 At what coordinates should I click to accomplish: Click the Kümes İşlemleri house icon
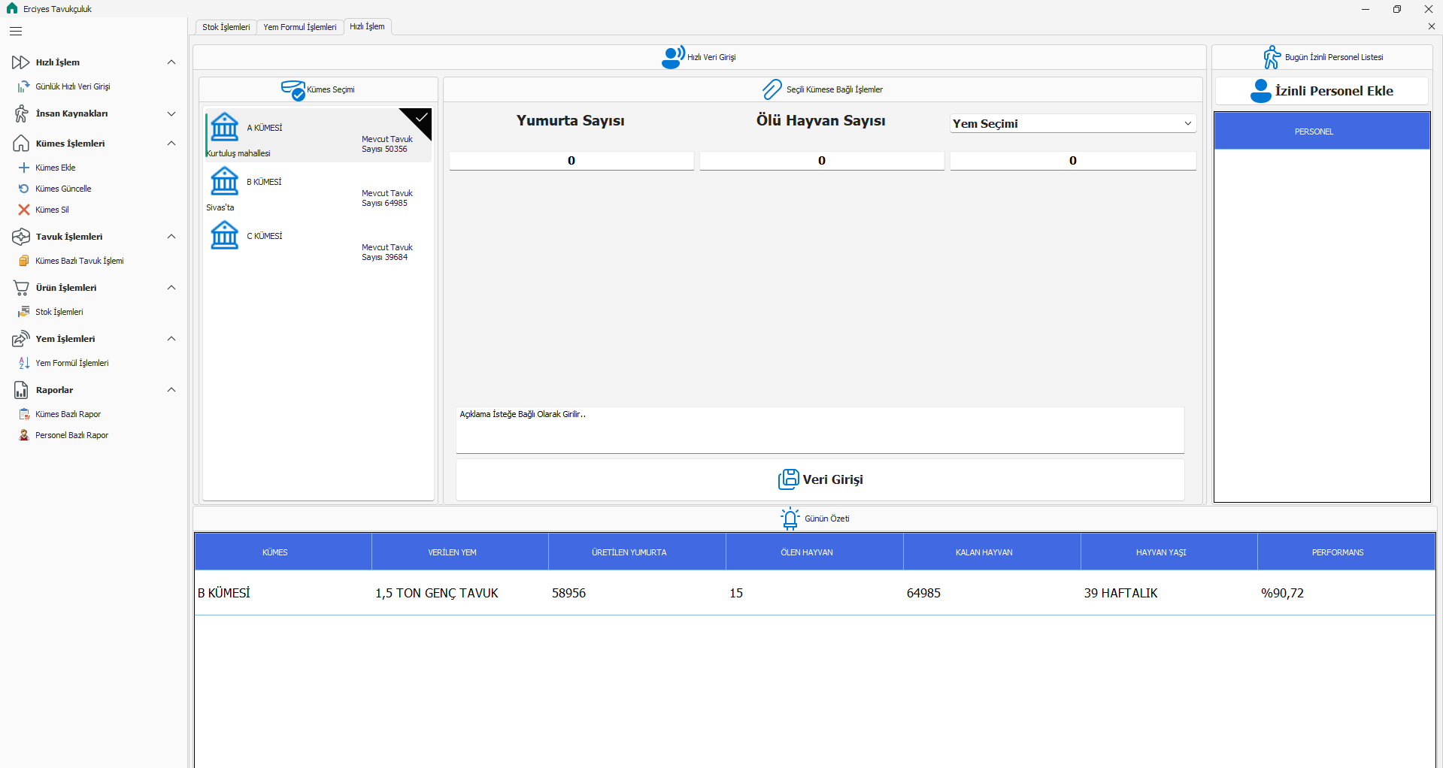(21, 144)
